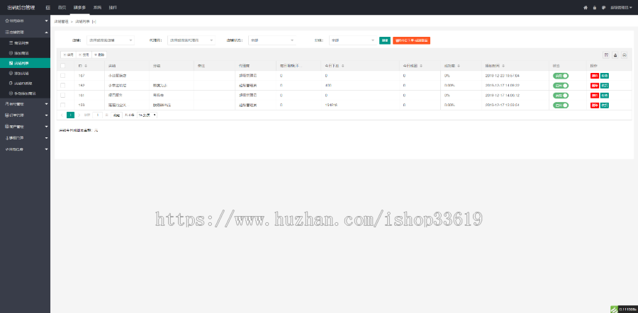638x313 pixels.
Task: Tick the select-all checkbox in table header
Action: (x=62, y=66)
